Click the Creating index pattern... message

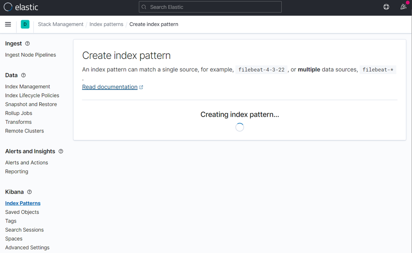(240, 114)
